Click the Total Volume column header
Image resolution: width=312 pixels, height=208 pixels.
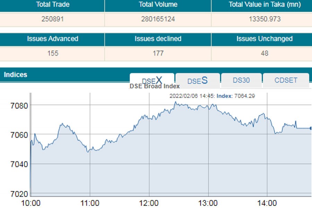(x=158, y=5)
